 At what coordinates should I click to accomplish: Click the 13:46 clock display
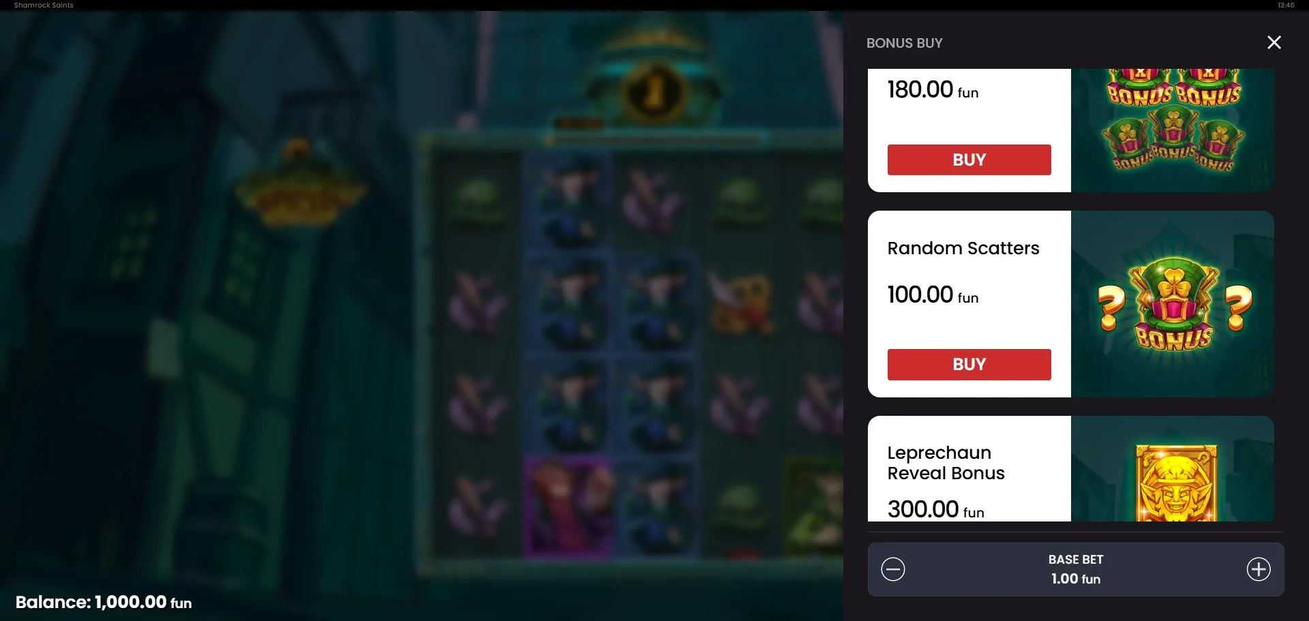tap(1286, 5)
